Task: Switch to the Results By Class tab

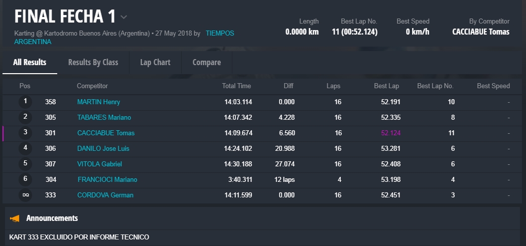Action: coord(93,62)
